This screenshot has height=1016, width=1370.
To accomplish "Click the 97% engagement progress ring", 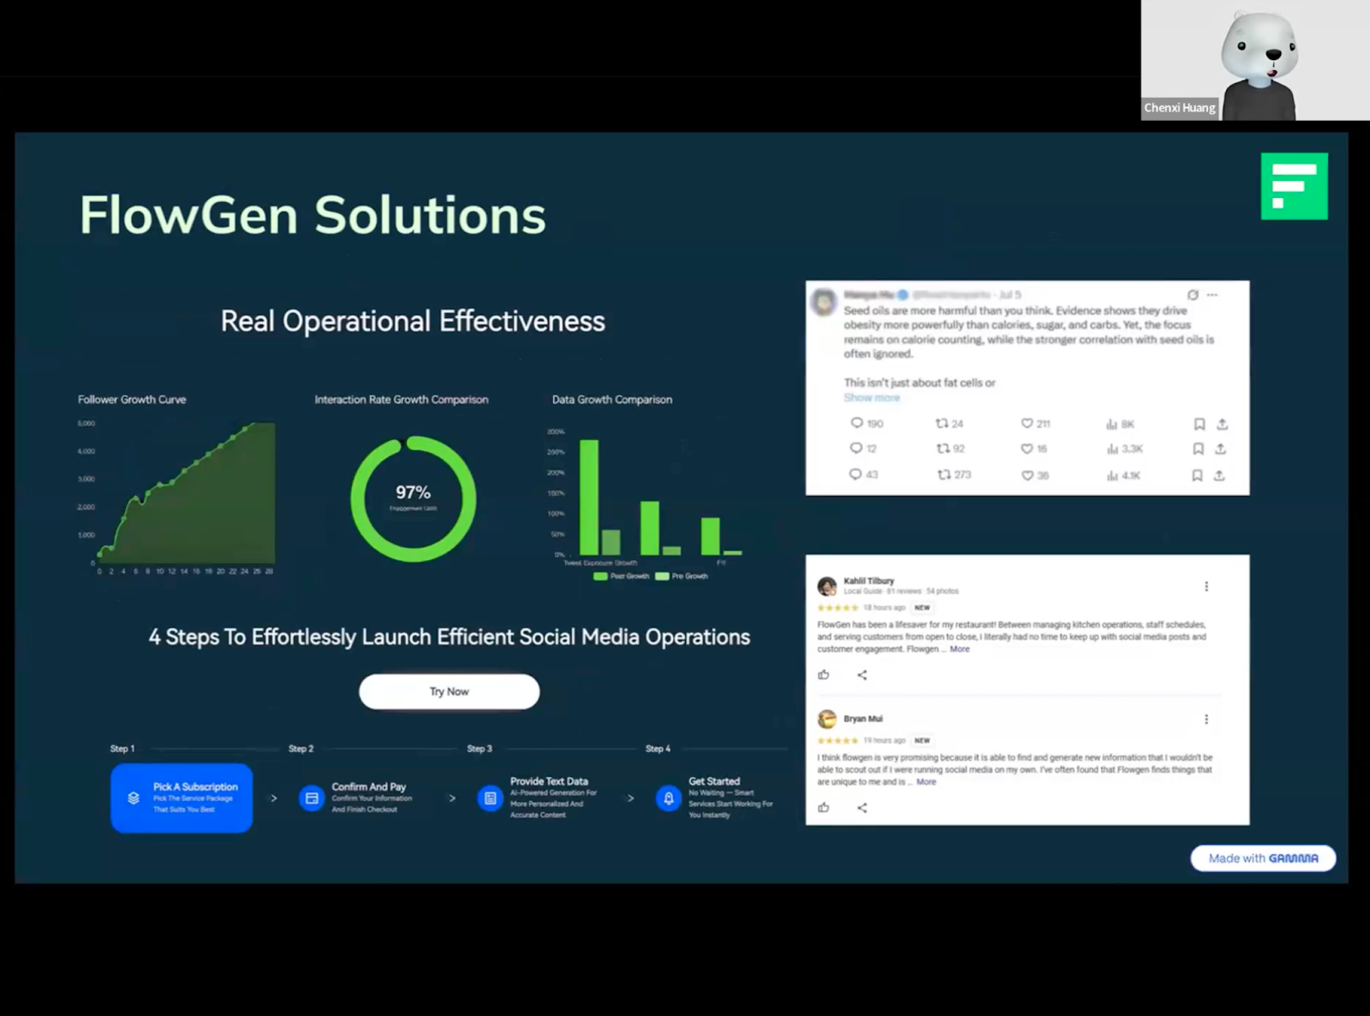I will (414, 499).
